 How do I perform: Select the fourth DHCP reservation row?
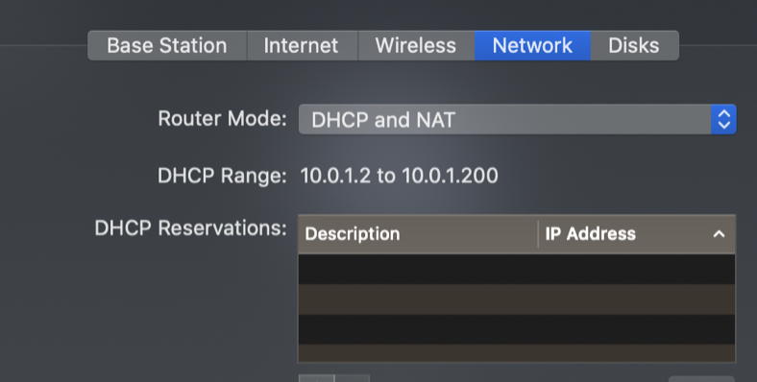coord(517,353)
